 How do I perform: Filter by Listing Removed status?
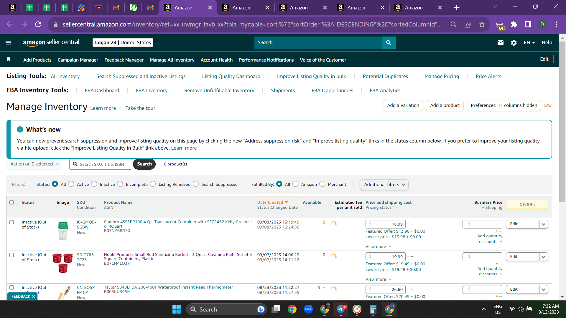pyautogui.click(x=153, y=184)
